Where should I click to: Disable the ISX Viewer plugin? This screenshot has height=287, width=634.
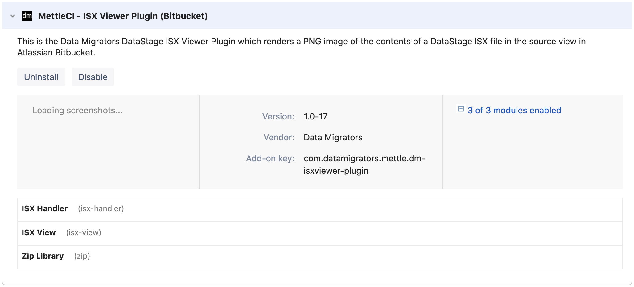click(x=93, y=77)
